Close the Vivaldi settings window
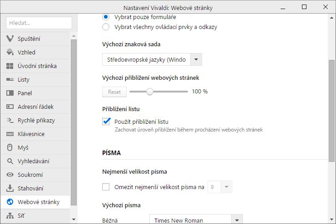Viewport: 336px width, 224px height. click(x=325, y=7)
